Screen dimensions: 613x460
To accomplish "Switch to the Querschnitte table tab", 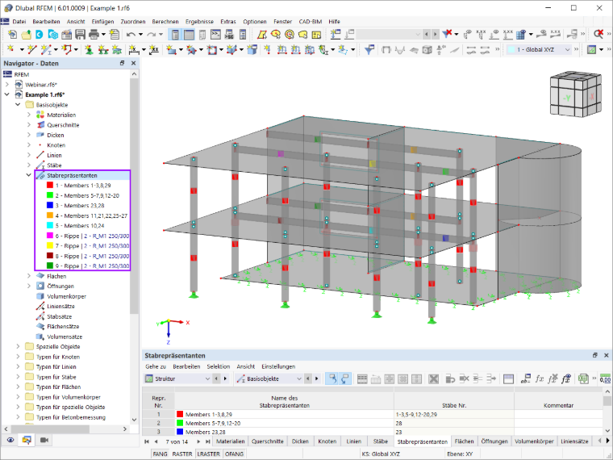I will pyautogui.click(x=268, y=441).
